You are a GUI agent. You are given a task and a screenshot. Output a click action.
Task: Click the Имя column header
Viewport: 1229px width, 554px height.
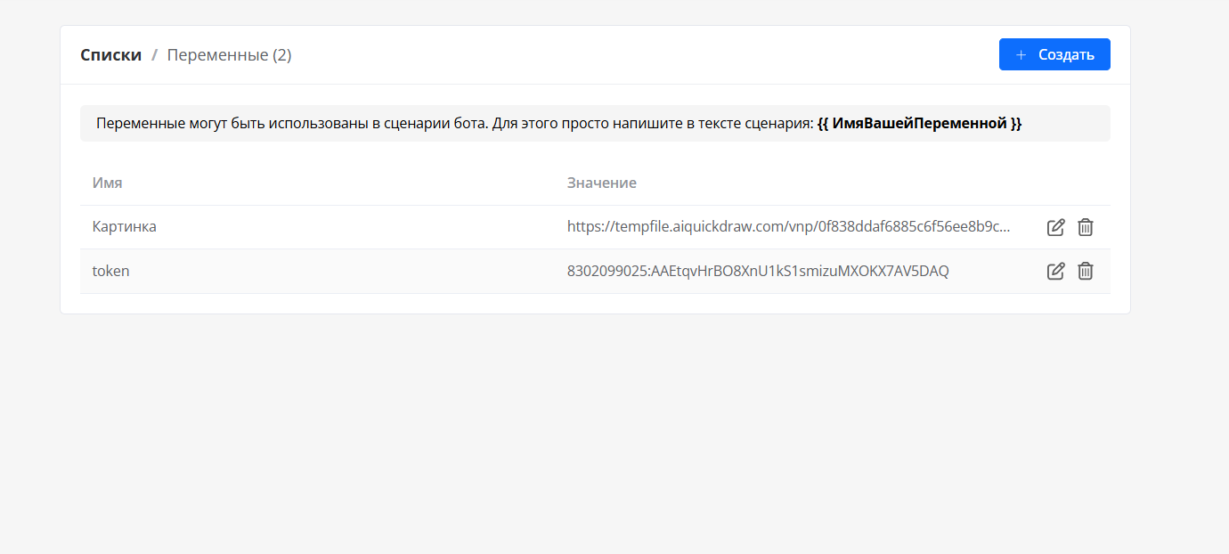coord(107,183)
